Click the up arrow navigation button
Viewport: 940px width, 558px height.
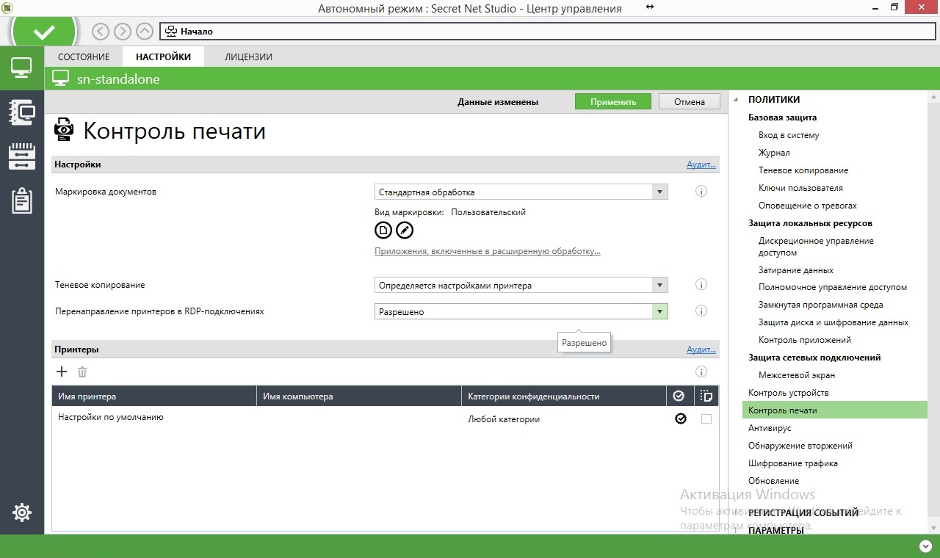[x=145, y=32]
